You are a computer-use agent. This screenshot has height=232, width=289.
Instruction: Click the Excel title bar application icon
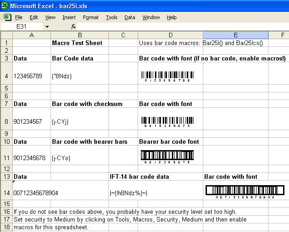point(5,5)
